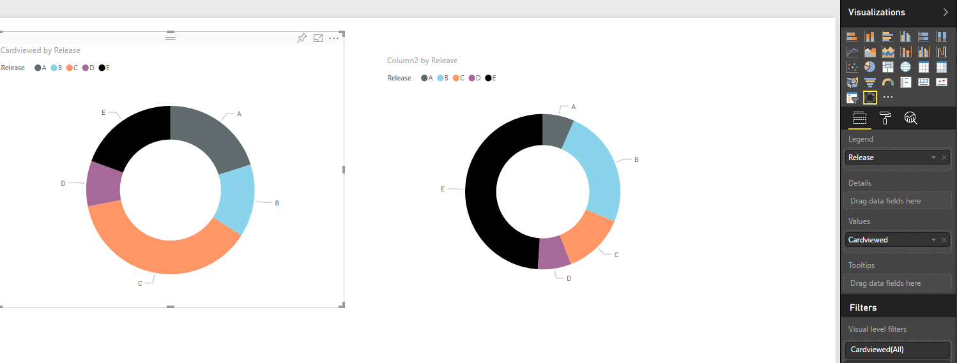Select the Map globe visual
Viewport: 957px width, 363px height.
905,67
